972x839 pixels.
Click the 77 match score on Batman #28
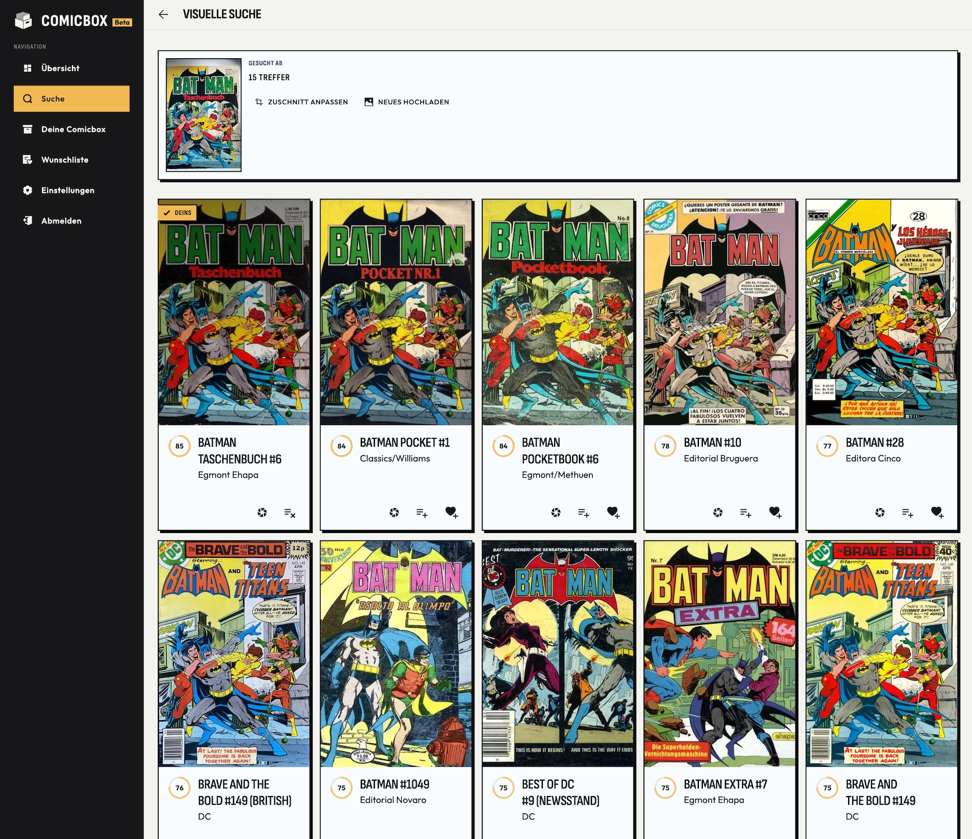tap(827, 446)
